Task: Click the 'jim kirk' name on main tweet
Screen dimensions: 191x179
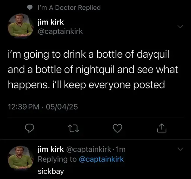Action: click(51, 22)
